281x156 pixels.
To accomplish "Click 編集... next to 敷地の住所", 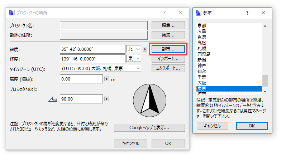I will tap(168, 35).
